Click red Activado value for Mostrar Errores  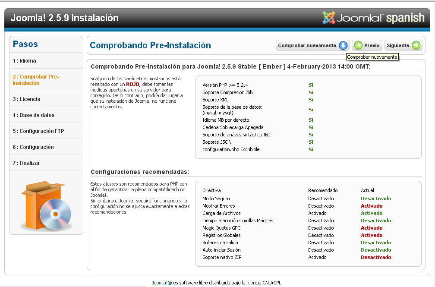coord(372,206)
